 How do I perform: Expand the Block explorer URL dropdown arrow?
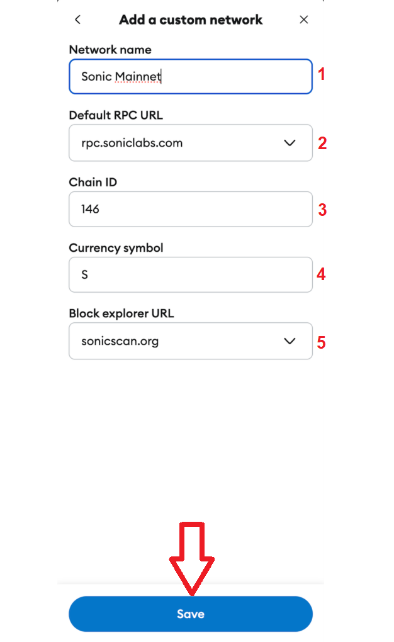pyautogui.click(x=290, y=341)
